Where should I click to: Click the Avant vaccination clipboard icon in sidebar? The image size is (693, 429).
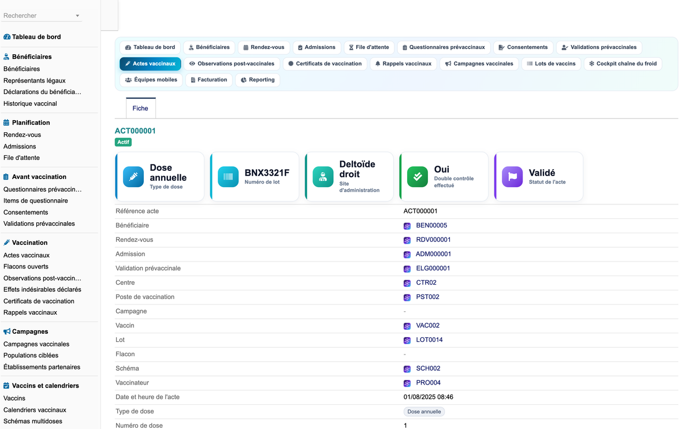click(7, 177)
